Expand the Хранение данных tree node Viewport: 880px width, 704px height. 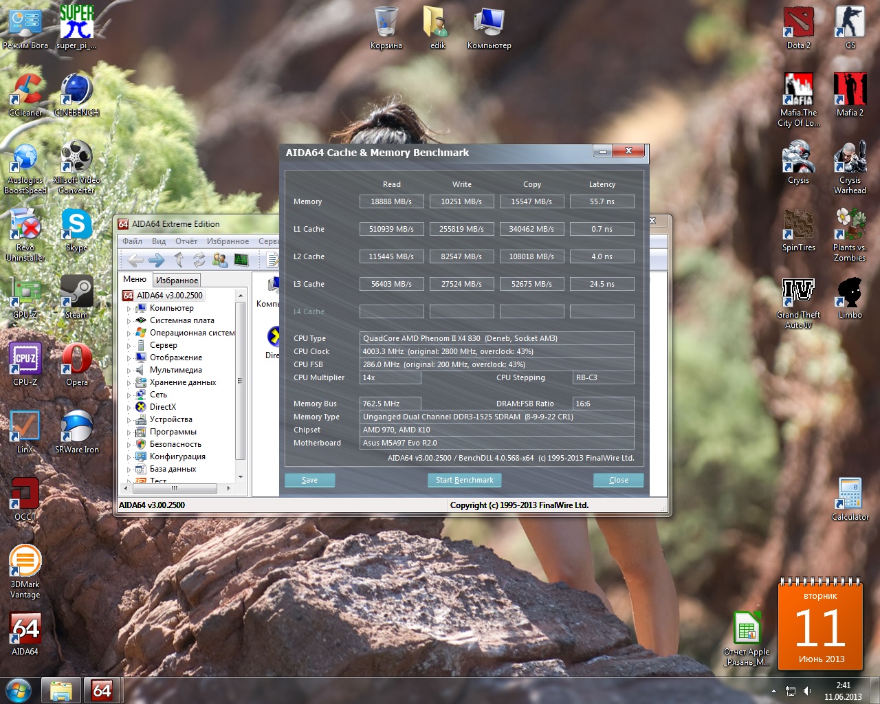[x=129, y=383]
